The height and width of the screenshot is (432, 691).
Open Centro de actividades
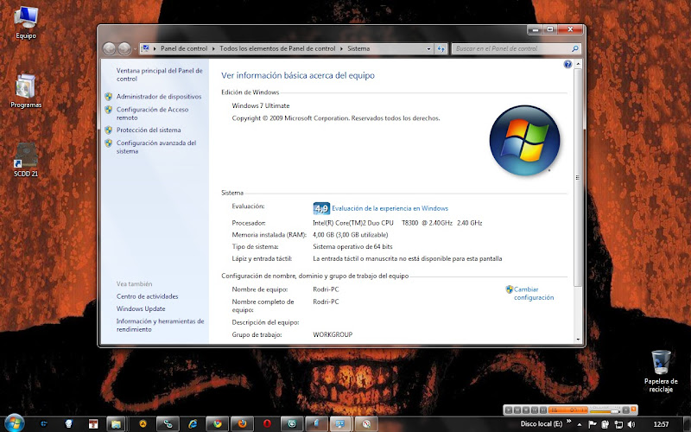point(147,296)
